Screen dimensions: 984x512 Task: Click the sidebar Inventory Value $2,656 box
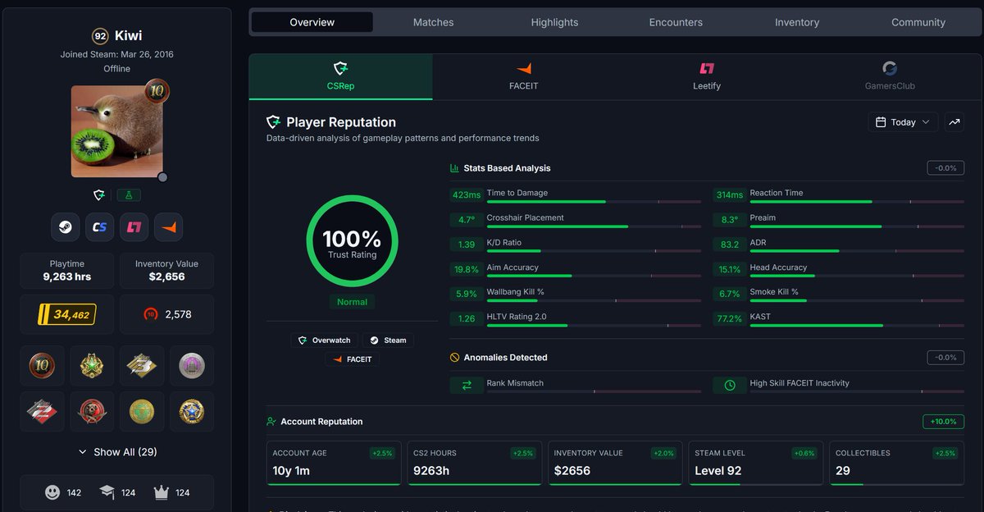166,271
